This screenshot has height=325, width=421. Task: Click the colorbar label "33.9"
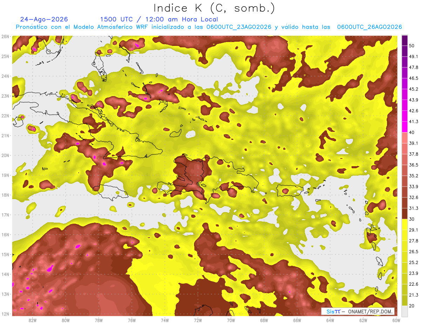tap(414, 187)
